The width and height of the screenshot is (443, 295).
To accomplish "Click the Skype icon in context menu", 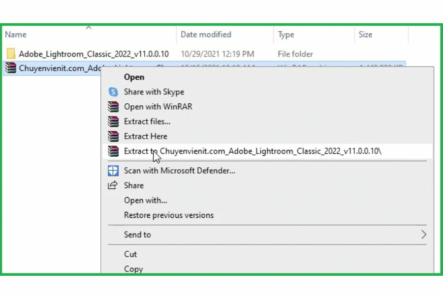I will click(113, 92).
